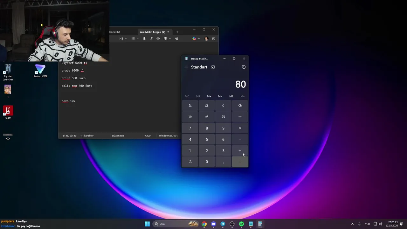Open the Windows Start menu
Viewport: 407px width, 229px height.
[x=147, y=224]
